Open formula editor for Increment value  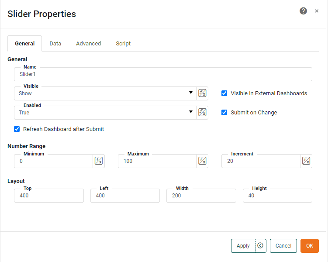(x=306, y=161)
